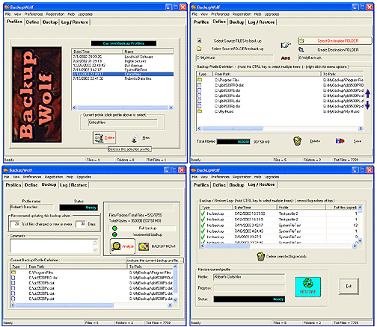Screen dimensions: 377x327
Task: Click Select Source FOLDER icon in Define window
Action: coord(199,49)
